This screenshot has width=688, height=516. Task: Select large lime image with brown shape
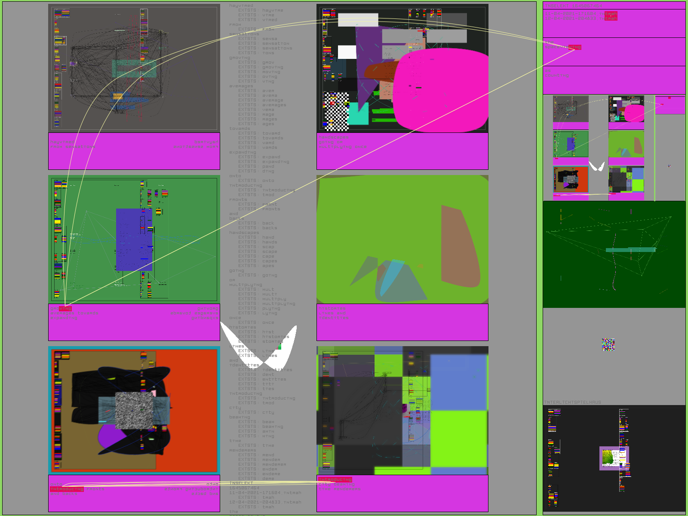[x=402, y=239]
